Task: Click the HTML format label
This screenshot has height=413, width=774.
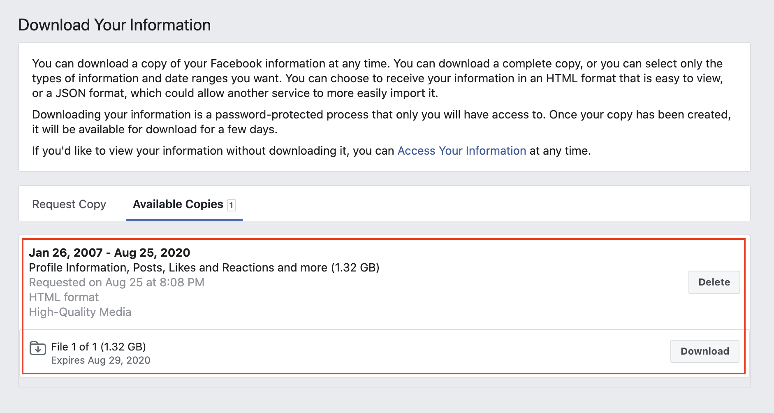Action: pos(64,297)
